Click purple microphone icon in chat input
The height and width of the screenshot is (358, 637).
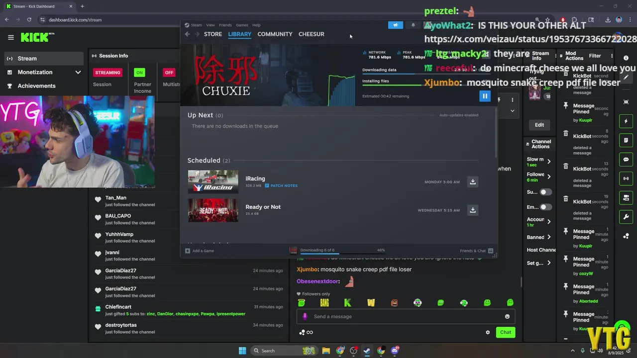305,316
